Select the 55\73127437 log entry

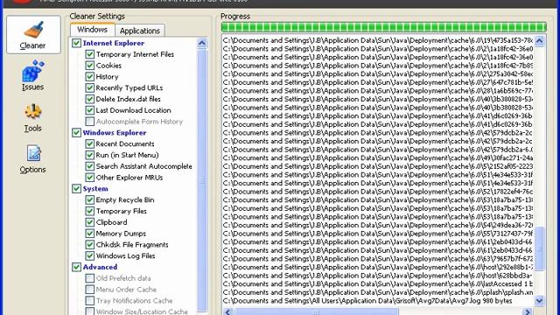pos(378,234)
